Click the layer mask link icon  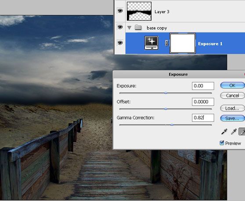166,43
